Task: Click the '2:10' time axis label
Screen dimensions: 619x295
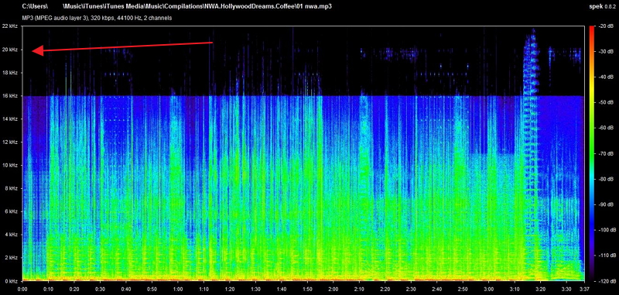Action: [x=359, y=288]
